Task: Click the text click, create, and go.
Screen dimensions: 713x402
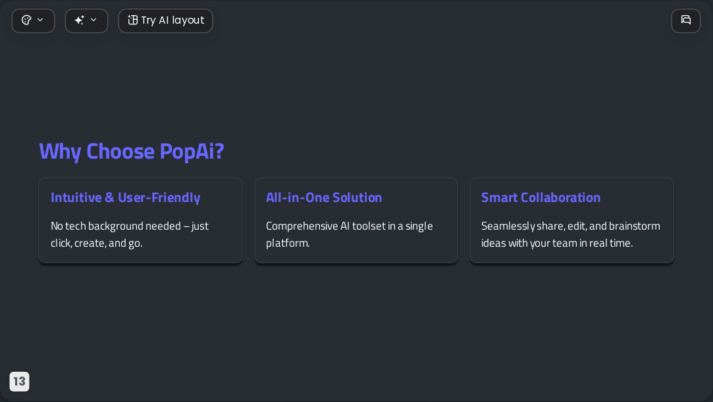Action: coord(96,243)
